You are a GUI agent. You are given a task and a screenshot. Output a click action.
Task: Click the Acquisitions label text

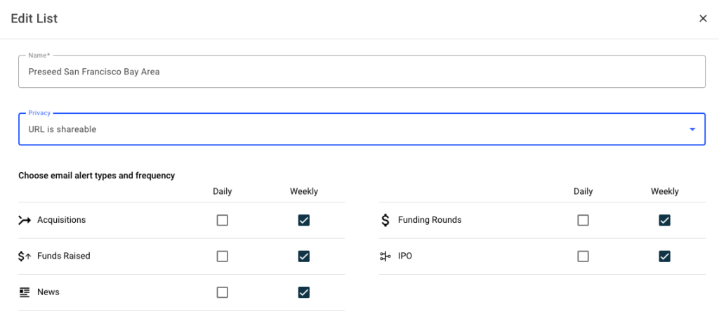61,220
